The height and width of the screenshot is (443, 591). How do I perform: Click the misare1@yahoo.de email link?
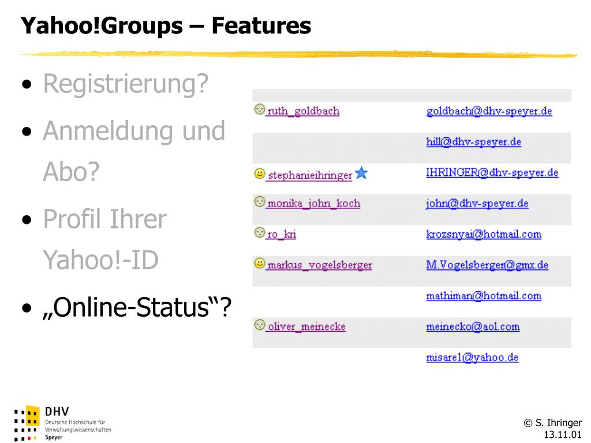point(472,358)
